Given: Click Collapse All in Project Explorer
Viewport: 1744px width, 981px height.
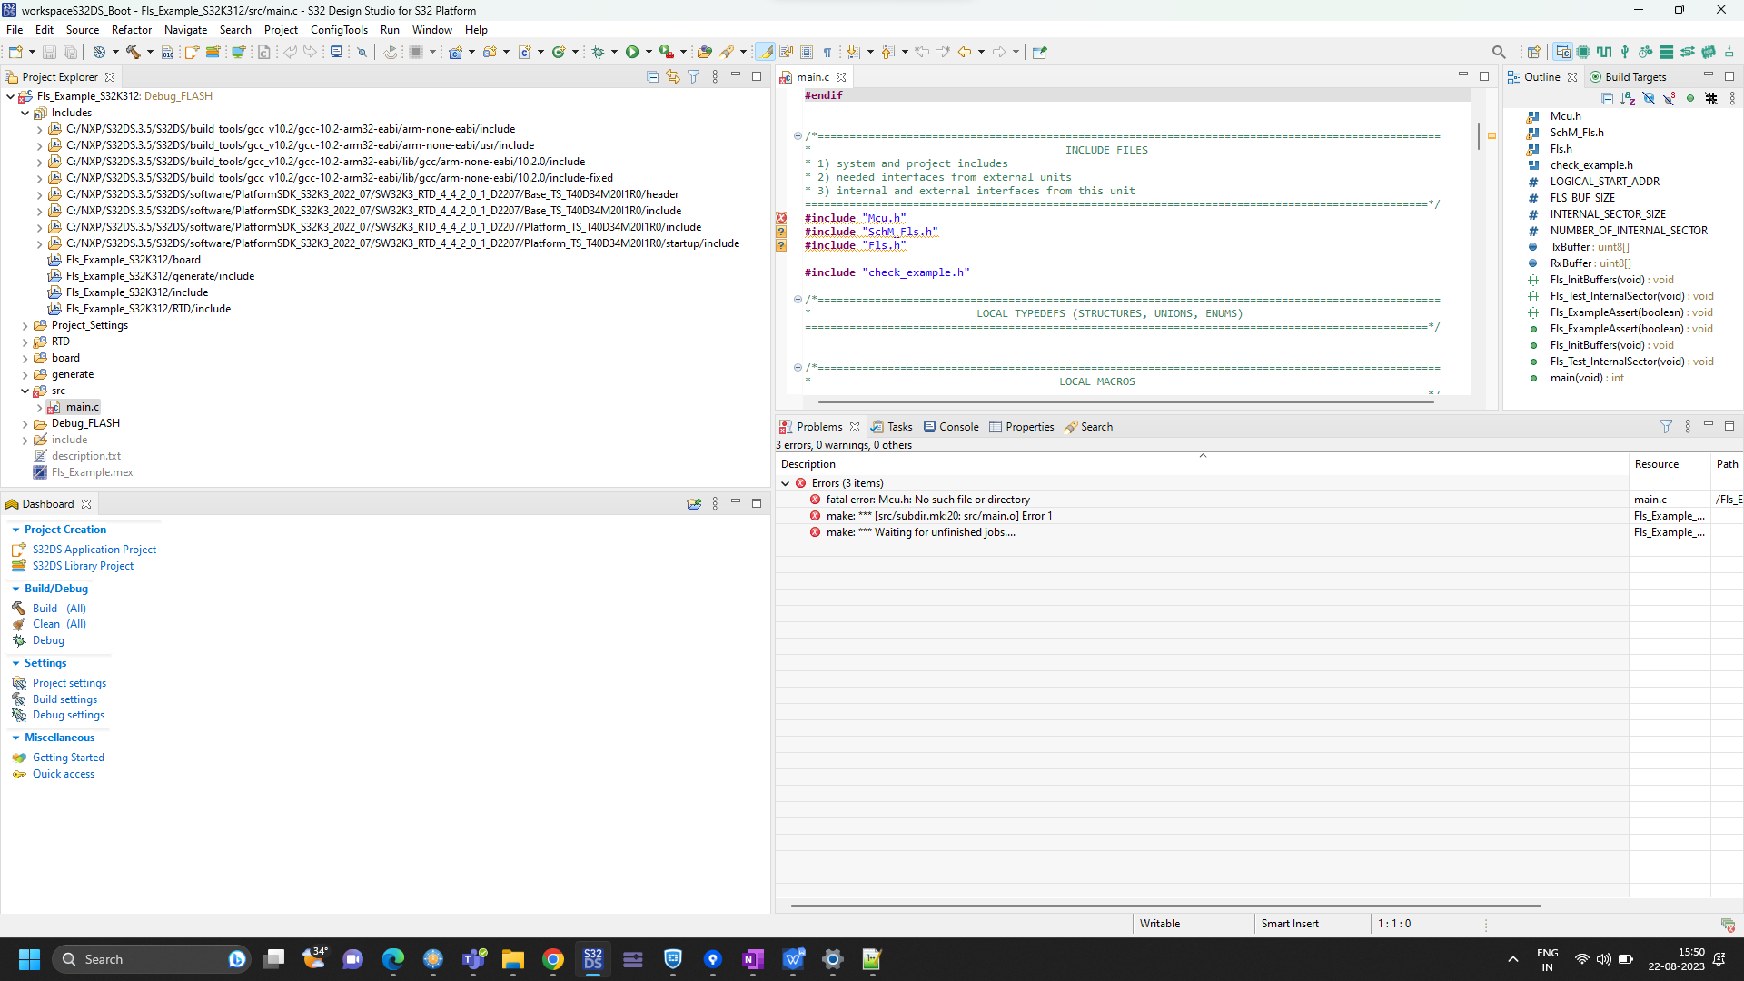Looking at the screenshot, I should 652,77.
